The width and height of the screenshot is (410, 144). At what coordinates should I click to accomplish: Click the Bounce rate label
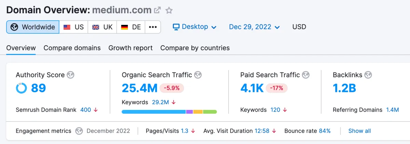point(301,131)
